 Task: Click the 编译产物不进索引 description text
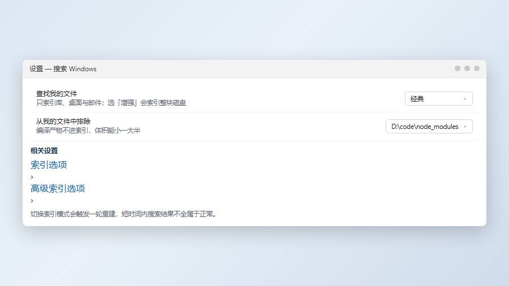pyautogui.click(x=88, y=131)
